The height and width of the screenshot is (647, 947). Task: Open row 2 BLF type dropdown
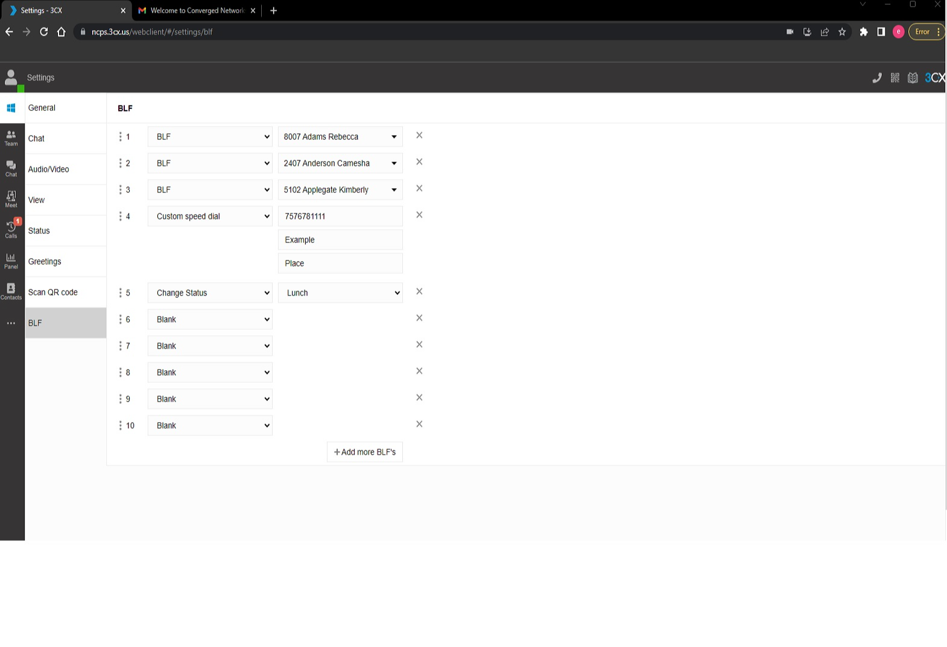(x=210, y=163)
